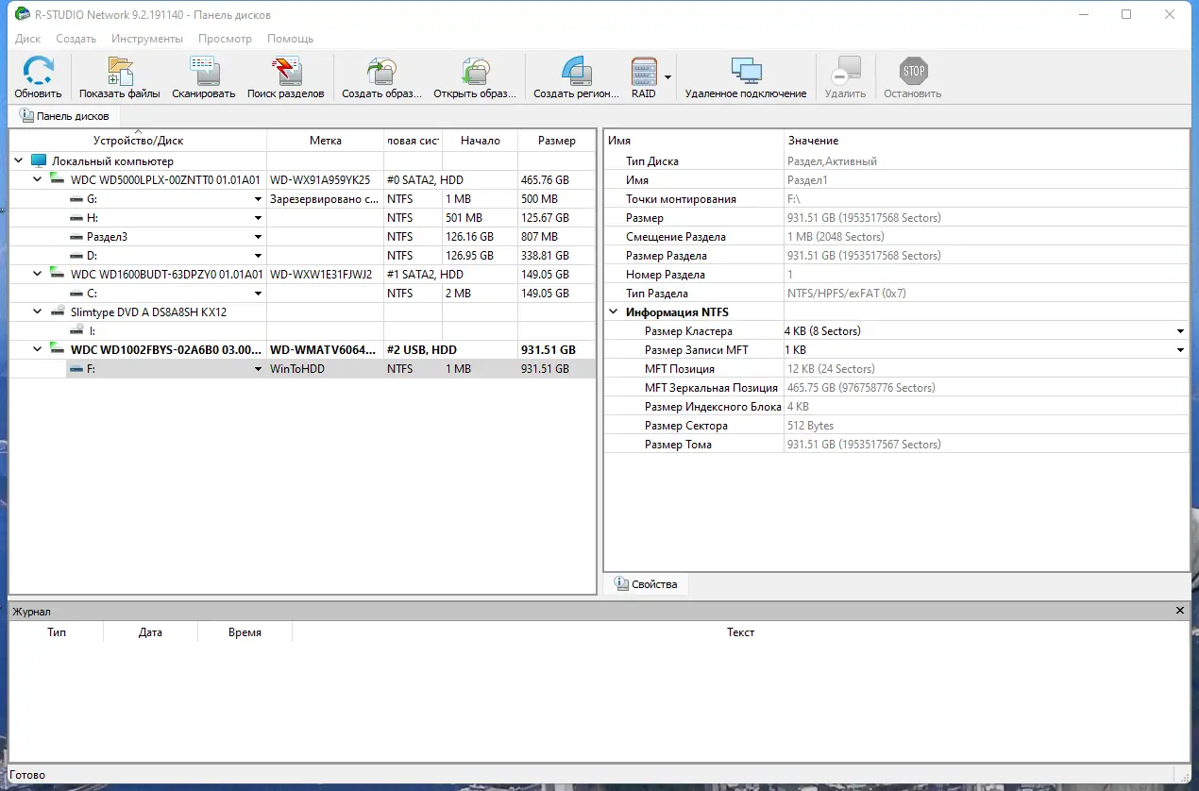Click the F: partition icon
Image resolution: width=1199 pixels, height=791 pixels.
(x=76, y=369)
